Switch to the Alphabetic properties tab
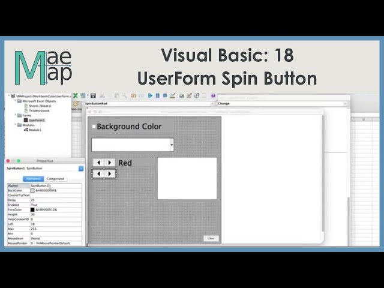Viewport: 384px width, 288px height. pos(34,179)
